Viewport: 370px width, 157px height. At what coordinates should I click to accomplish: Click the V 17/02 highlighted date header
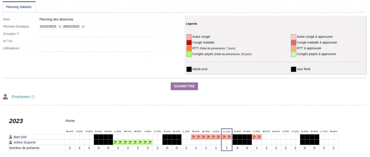click(227, 131)
